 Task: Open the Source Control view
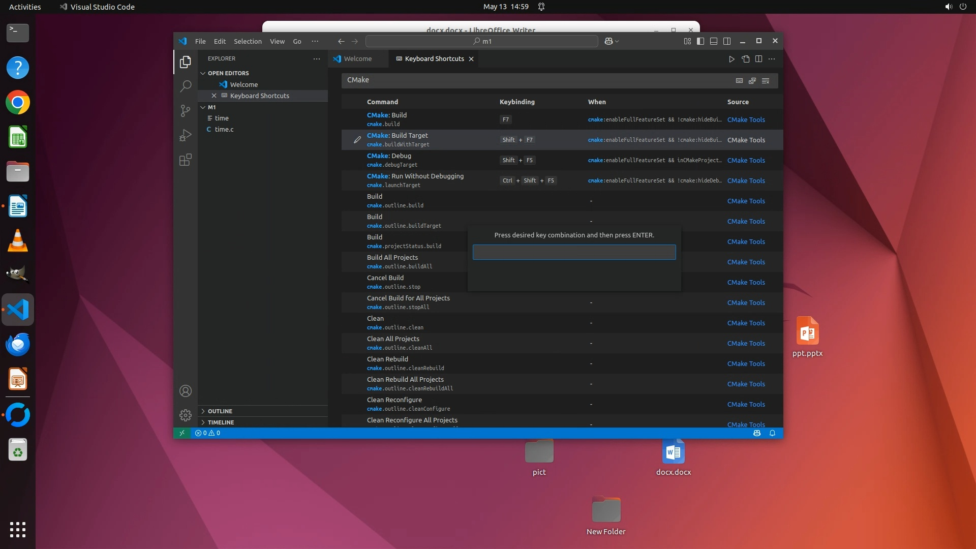(x=186, y=111)
